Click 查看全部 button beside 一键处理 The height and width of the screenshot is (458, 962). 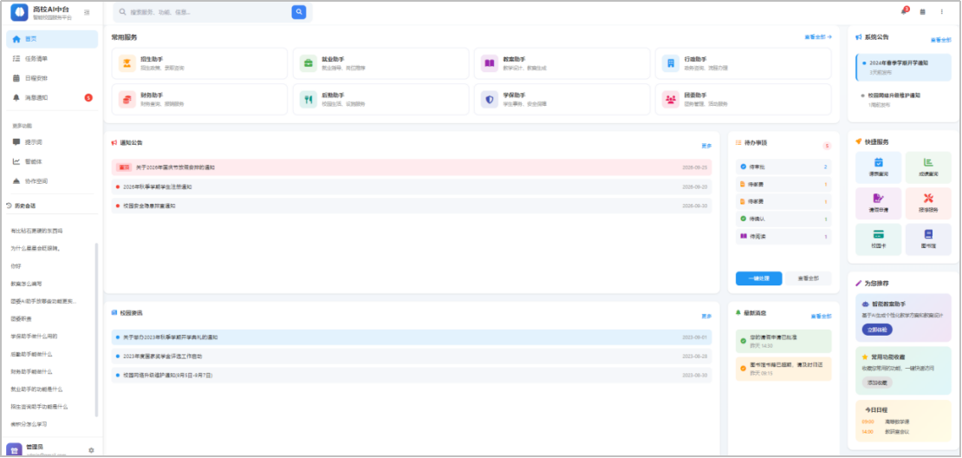[809, 278]
